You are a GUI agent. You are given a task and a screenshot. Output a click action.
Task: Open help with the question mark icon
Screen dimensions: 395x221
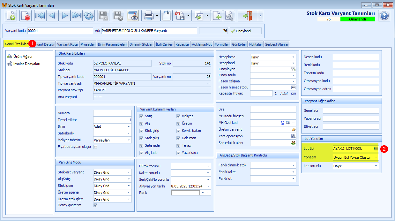pyautogui.click(x=384, y=16)
